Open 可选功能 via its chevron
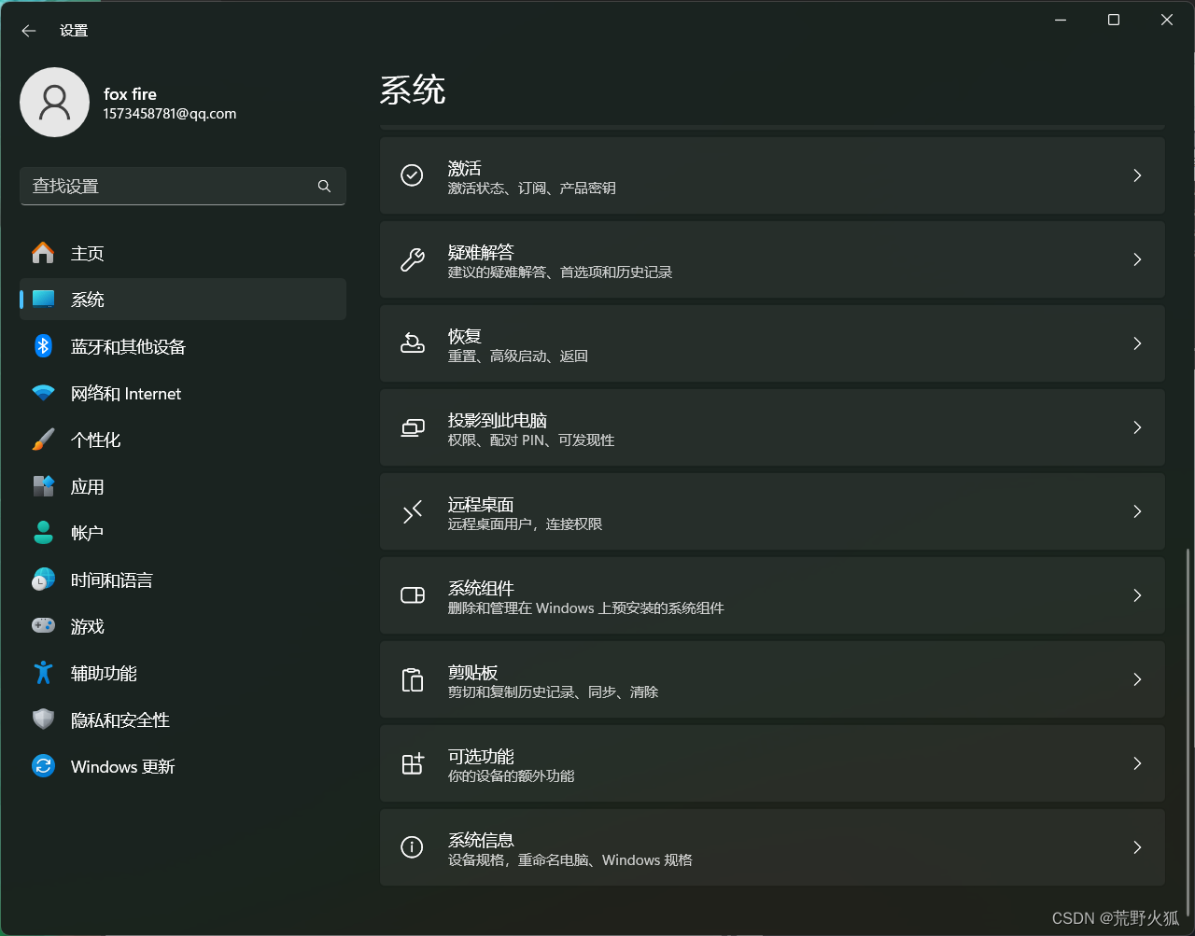Viewport: 1195px width, 936px height. [x=1137, y=763]
